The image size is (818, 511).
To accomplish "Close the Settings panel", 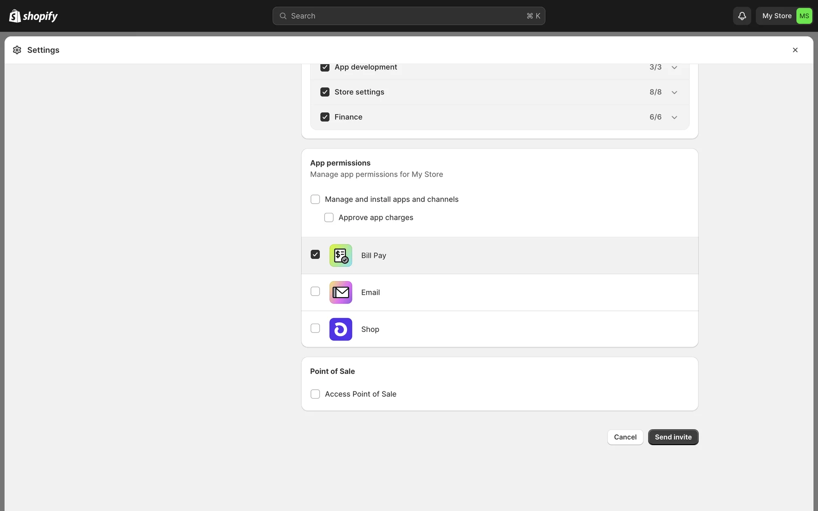I will point(795,50).
